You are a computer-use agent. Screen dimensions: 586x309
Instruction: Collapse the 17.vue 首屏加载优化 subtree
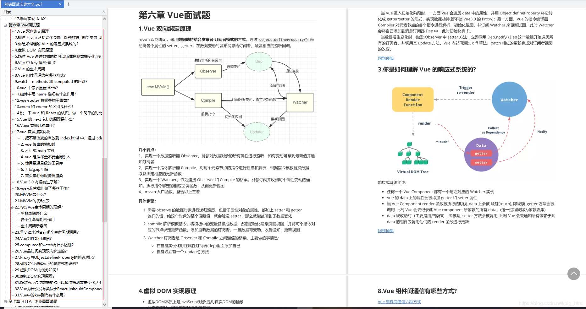[x=12, y=132]
